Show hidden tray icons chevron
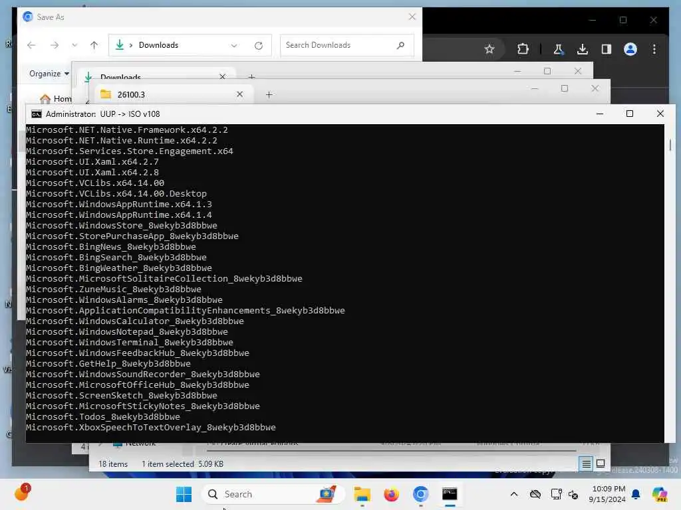 pos(514,494)
